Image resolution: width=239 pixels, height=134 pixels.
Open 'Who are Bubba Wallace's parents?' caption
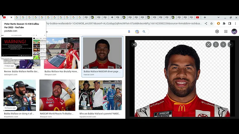(100, 113)
